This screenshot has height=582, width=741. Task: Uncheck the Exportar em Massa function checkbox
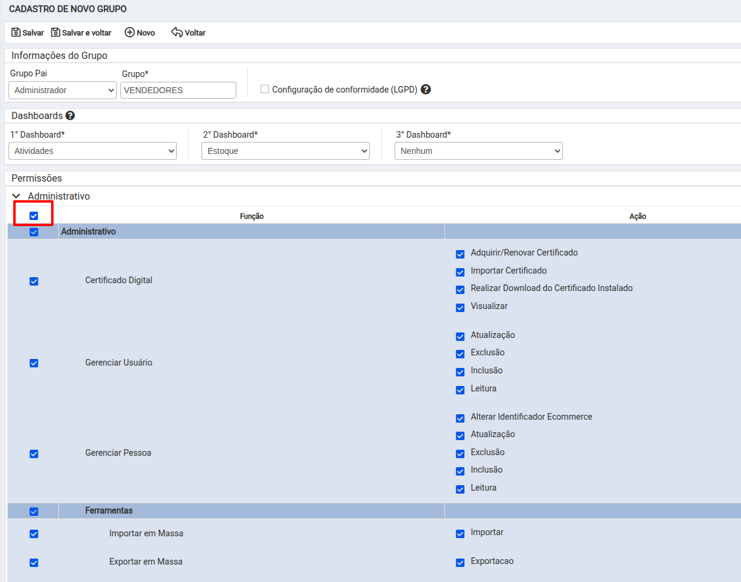pyautogui.click(x=34, y=563)
